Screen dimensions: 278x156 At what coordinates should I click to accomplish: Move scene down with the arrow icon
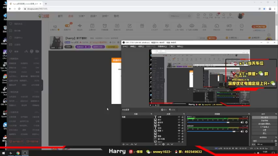[136, 144]
